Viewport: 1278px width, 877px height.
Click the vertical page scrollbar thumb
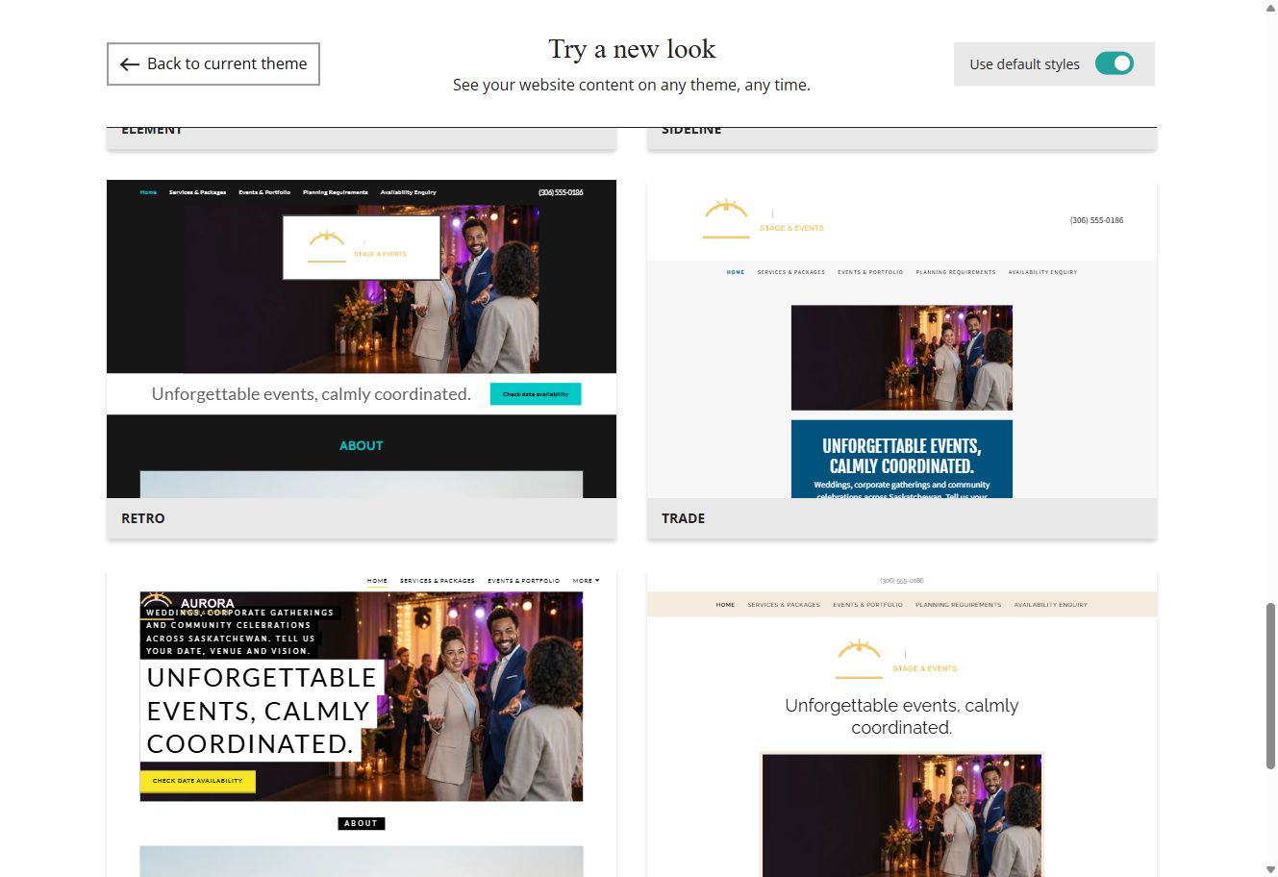(1270, 686)
